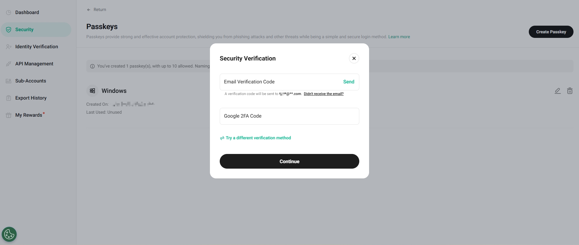Click the Windows passkey device icon
The image size is (579, 245).
pos(92,91)
